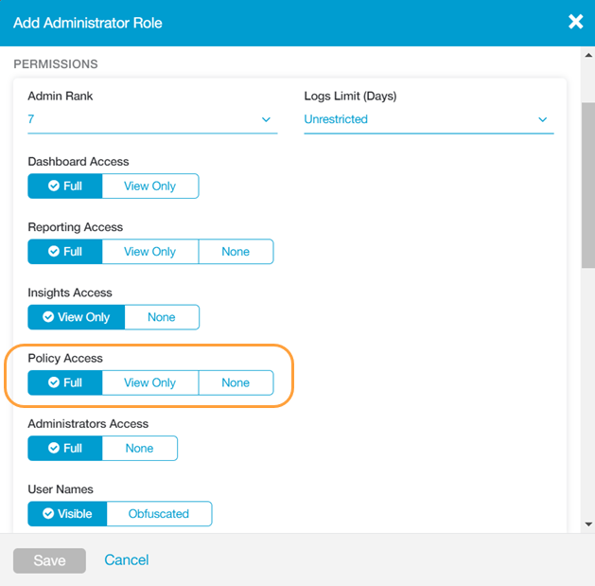Set Policy Access to None
The image size is (595, 586).
pyautogui.click(x=236, y=382)
